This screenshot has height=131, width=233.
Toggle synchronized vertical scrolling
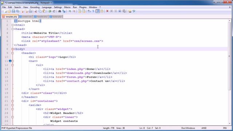pyautogui.click(x=79, y=11)
